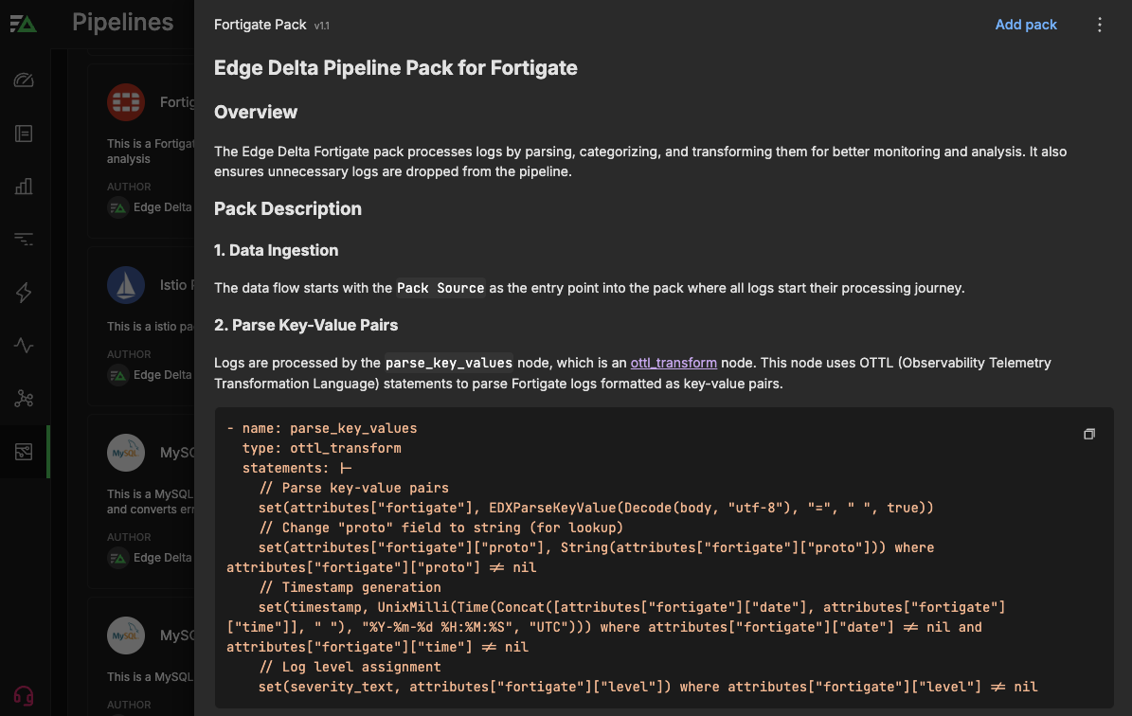Select the second MySQL pack logo
This screenshot has height=716, width=1132.
126,635
